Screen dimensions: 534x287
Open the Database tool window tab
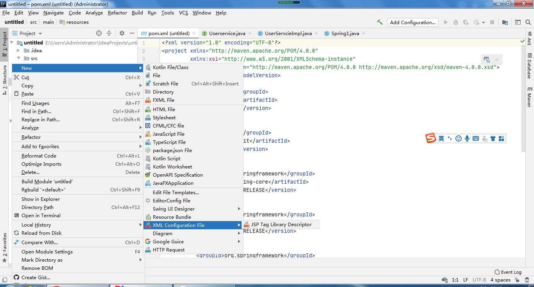coord(530,66)
